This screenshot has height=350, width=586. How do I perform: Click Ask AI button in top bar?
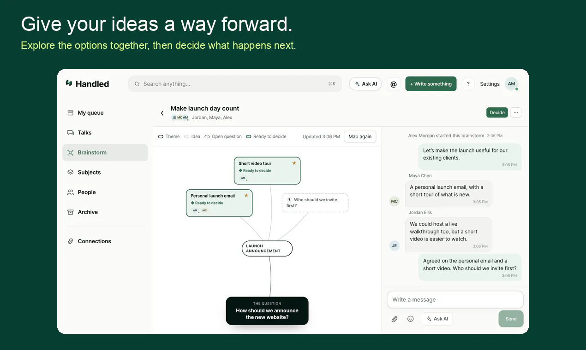coord(365,84)
